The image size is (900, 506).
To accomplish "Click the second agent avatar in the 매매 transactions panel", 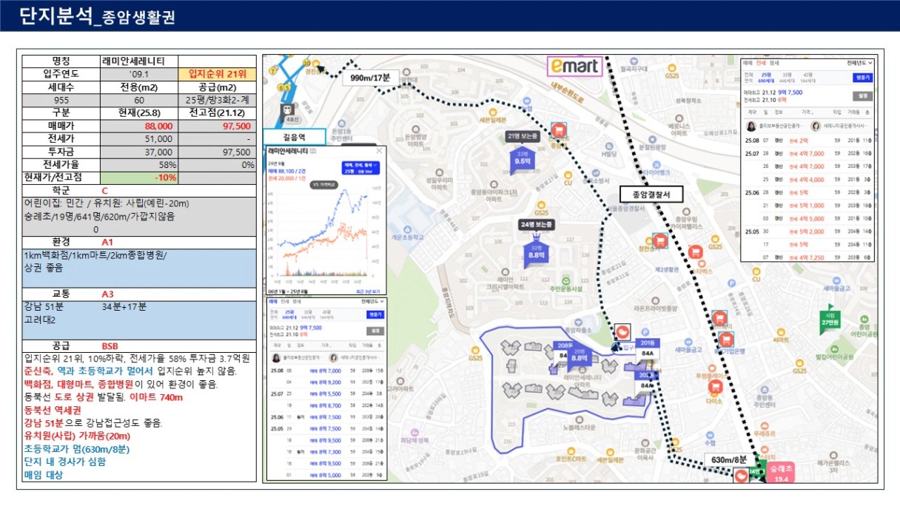I will (x=332, y=359).
